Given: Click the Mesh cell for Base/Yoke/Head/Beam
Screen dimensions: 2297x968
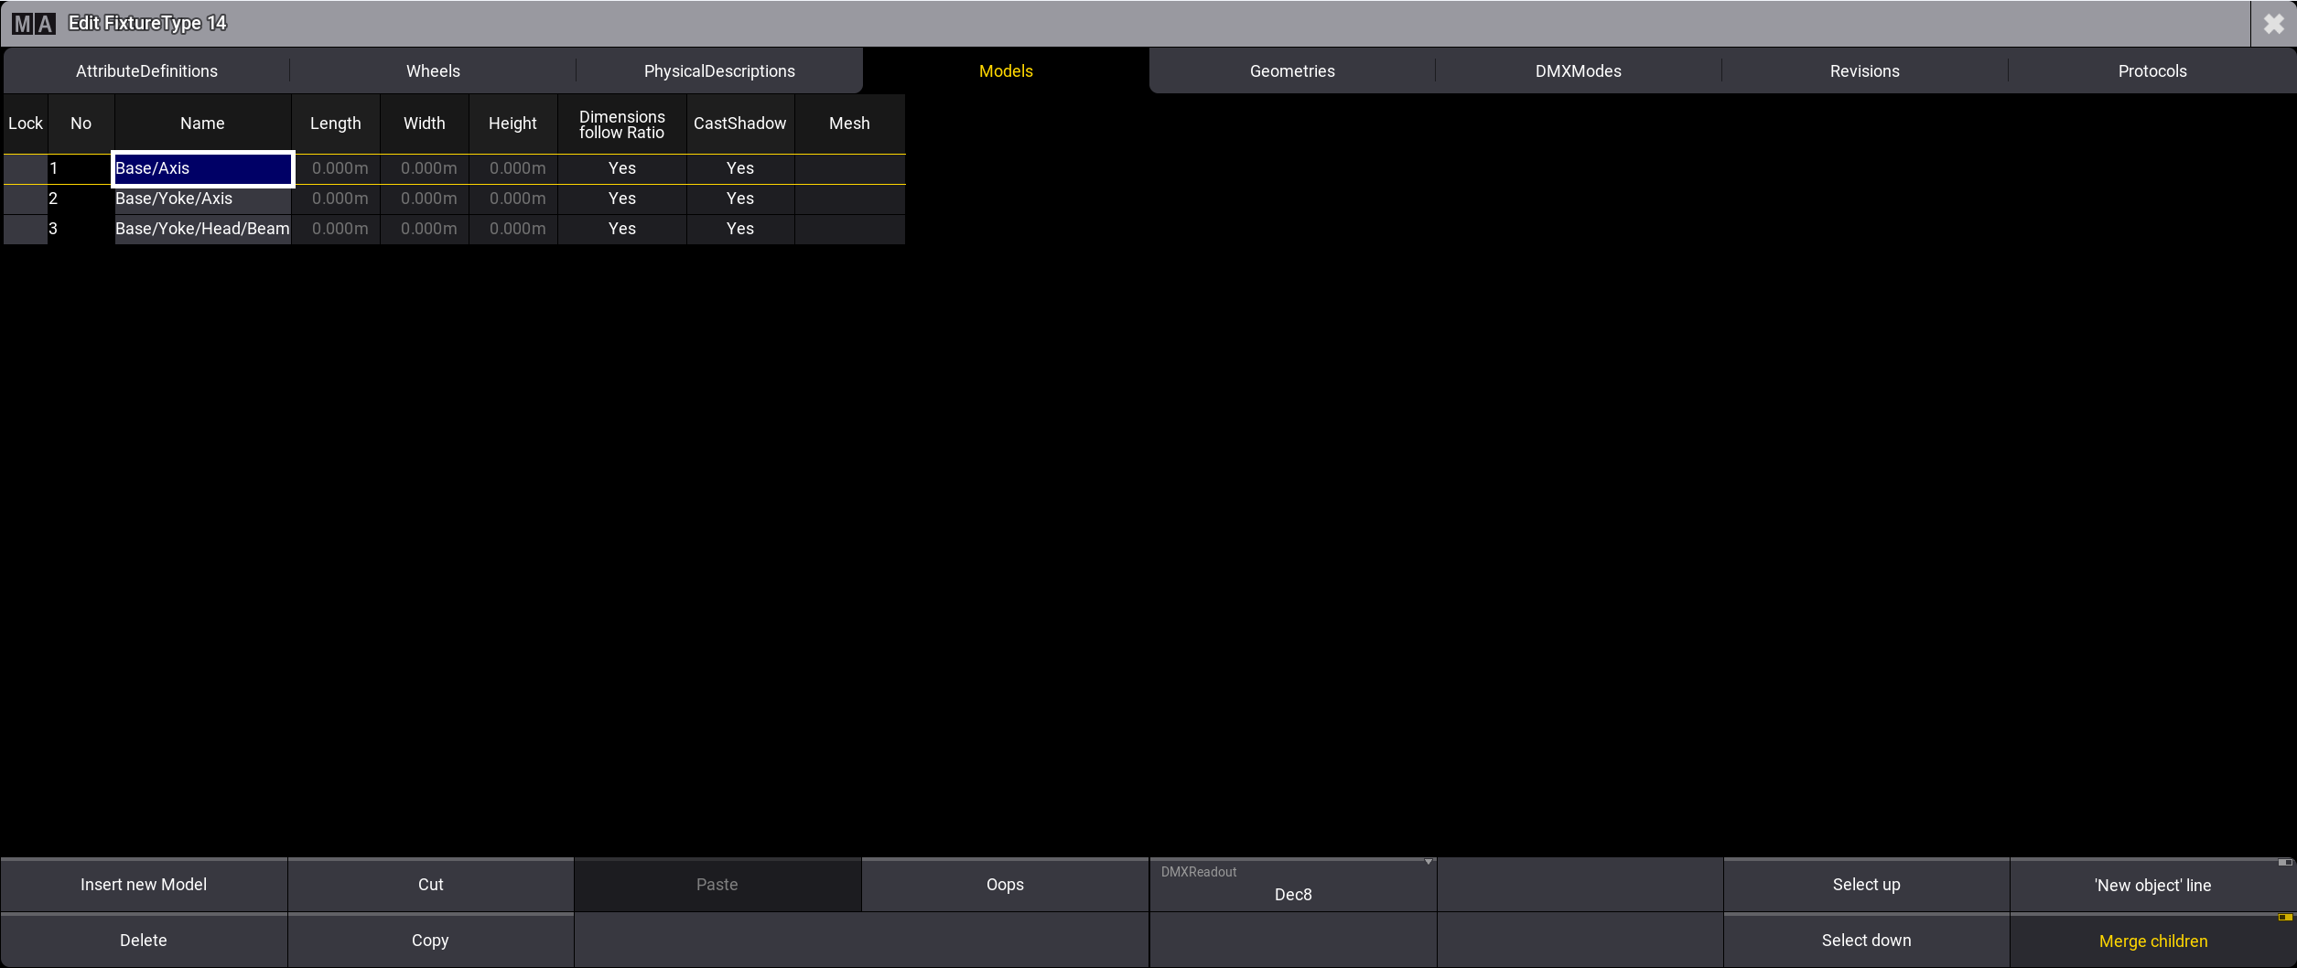Looking at the screenshot, I should click(x=849, y=229).
